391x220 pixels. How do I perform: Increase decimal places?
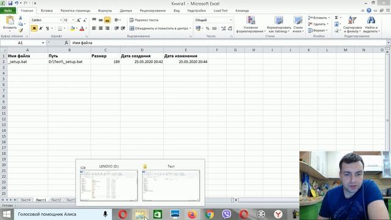coord(224,29)
